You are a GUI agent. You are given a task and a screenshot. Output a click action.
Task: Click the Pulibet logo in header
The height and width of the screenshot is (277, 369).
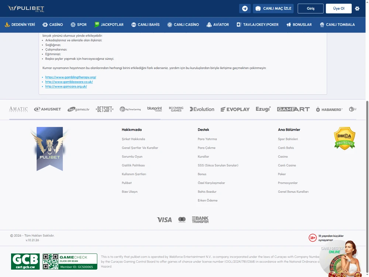click(26, 8)
